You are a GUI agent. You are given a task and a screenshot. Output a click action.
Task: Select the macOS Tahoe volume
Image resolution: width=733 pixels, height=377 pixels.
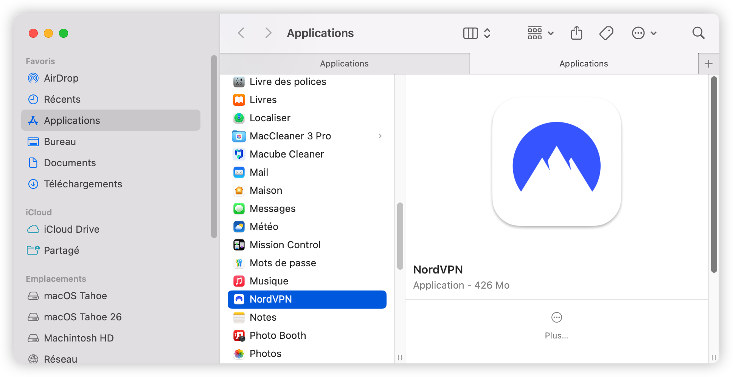tap(111, 296)
